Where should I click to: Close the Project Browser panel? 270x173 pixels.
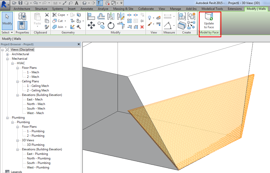79,44
